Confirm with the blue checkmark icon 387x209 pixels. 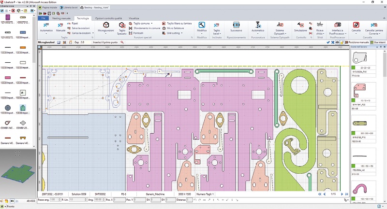[328, 42]
